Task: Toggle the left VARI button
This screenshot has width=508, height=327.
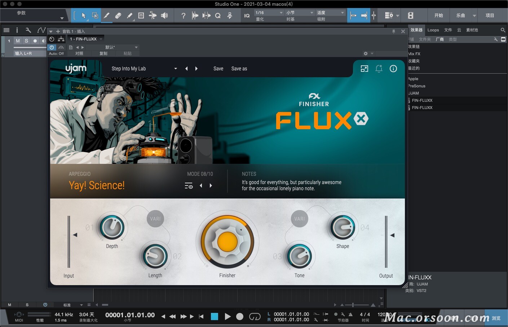Action: [x=155, y=219]
